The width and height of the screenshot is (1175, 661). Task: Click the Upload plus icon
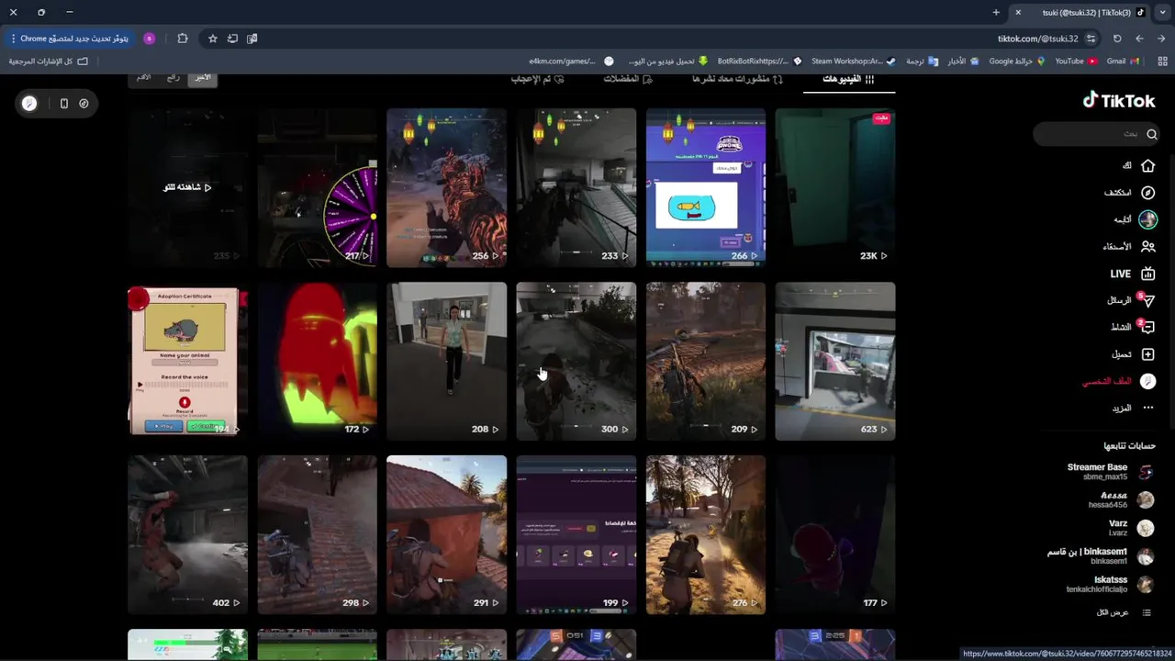[x=1147, y=354]
